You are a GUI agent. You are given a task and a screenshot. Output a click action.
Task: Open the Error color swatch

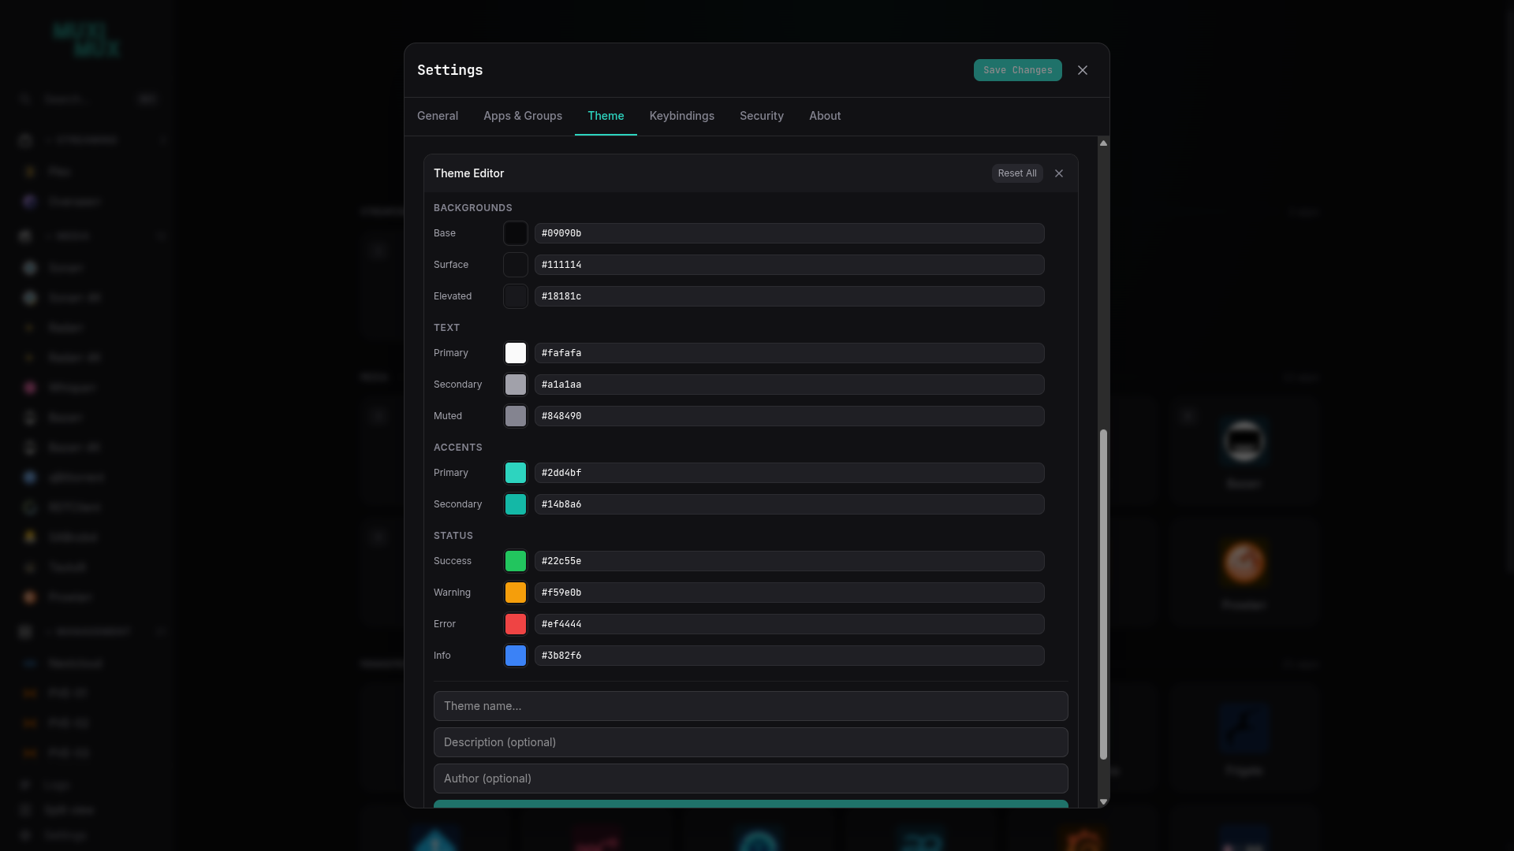coord(516,624)
